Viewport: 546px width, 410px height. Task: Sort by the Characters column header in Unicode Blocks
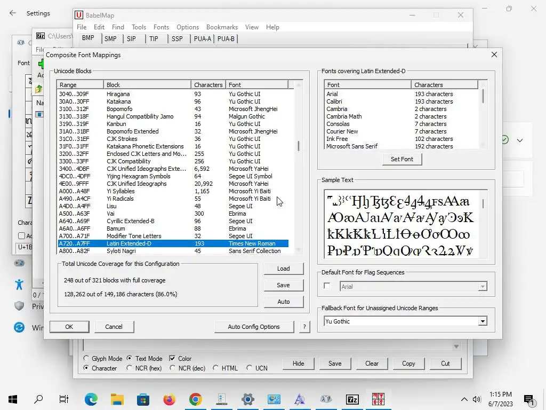click(x=208, y=85)
